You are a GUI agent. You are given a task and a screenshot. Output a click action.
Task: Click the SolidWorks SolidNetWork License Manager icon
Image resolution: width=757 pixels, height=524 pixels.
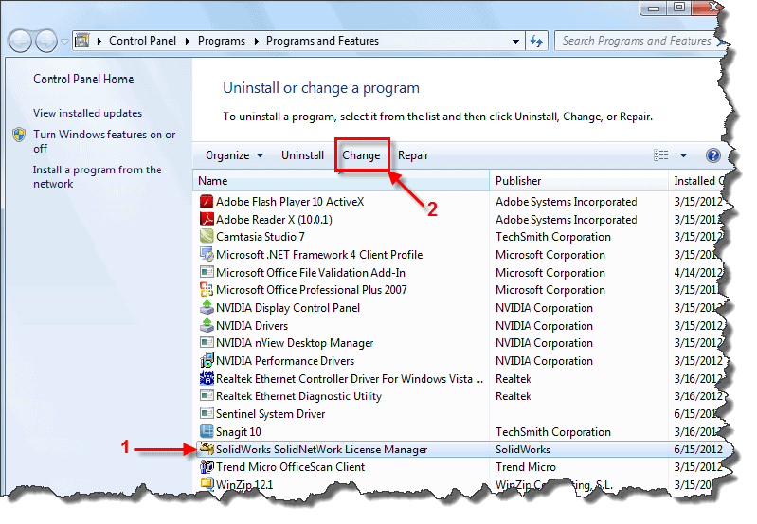207,449
